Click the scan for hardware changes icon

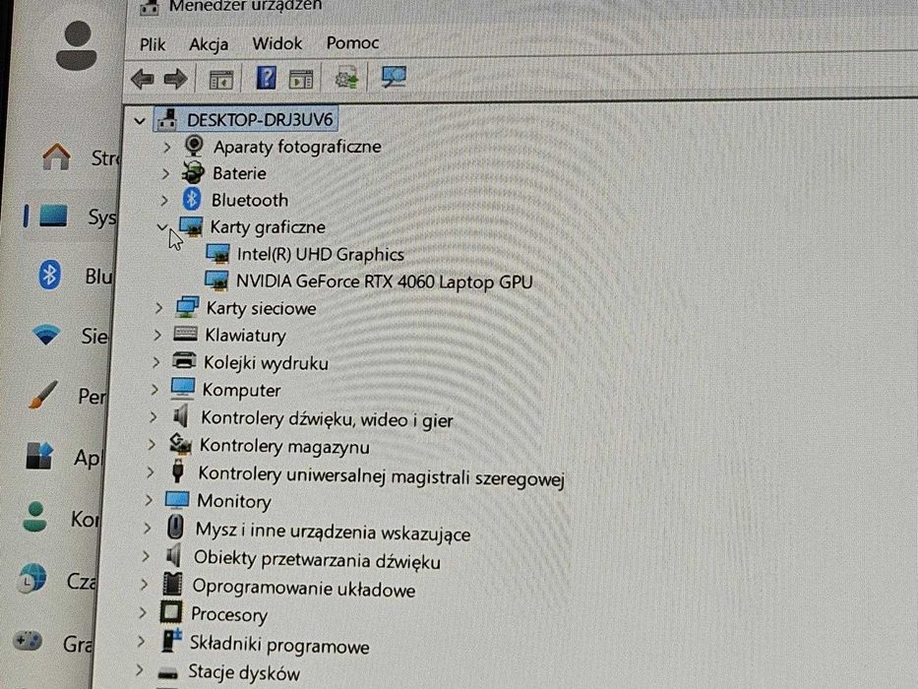(x=394, y=77)
